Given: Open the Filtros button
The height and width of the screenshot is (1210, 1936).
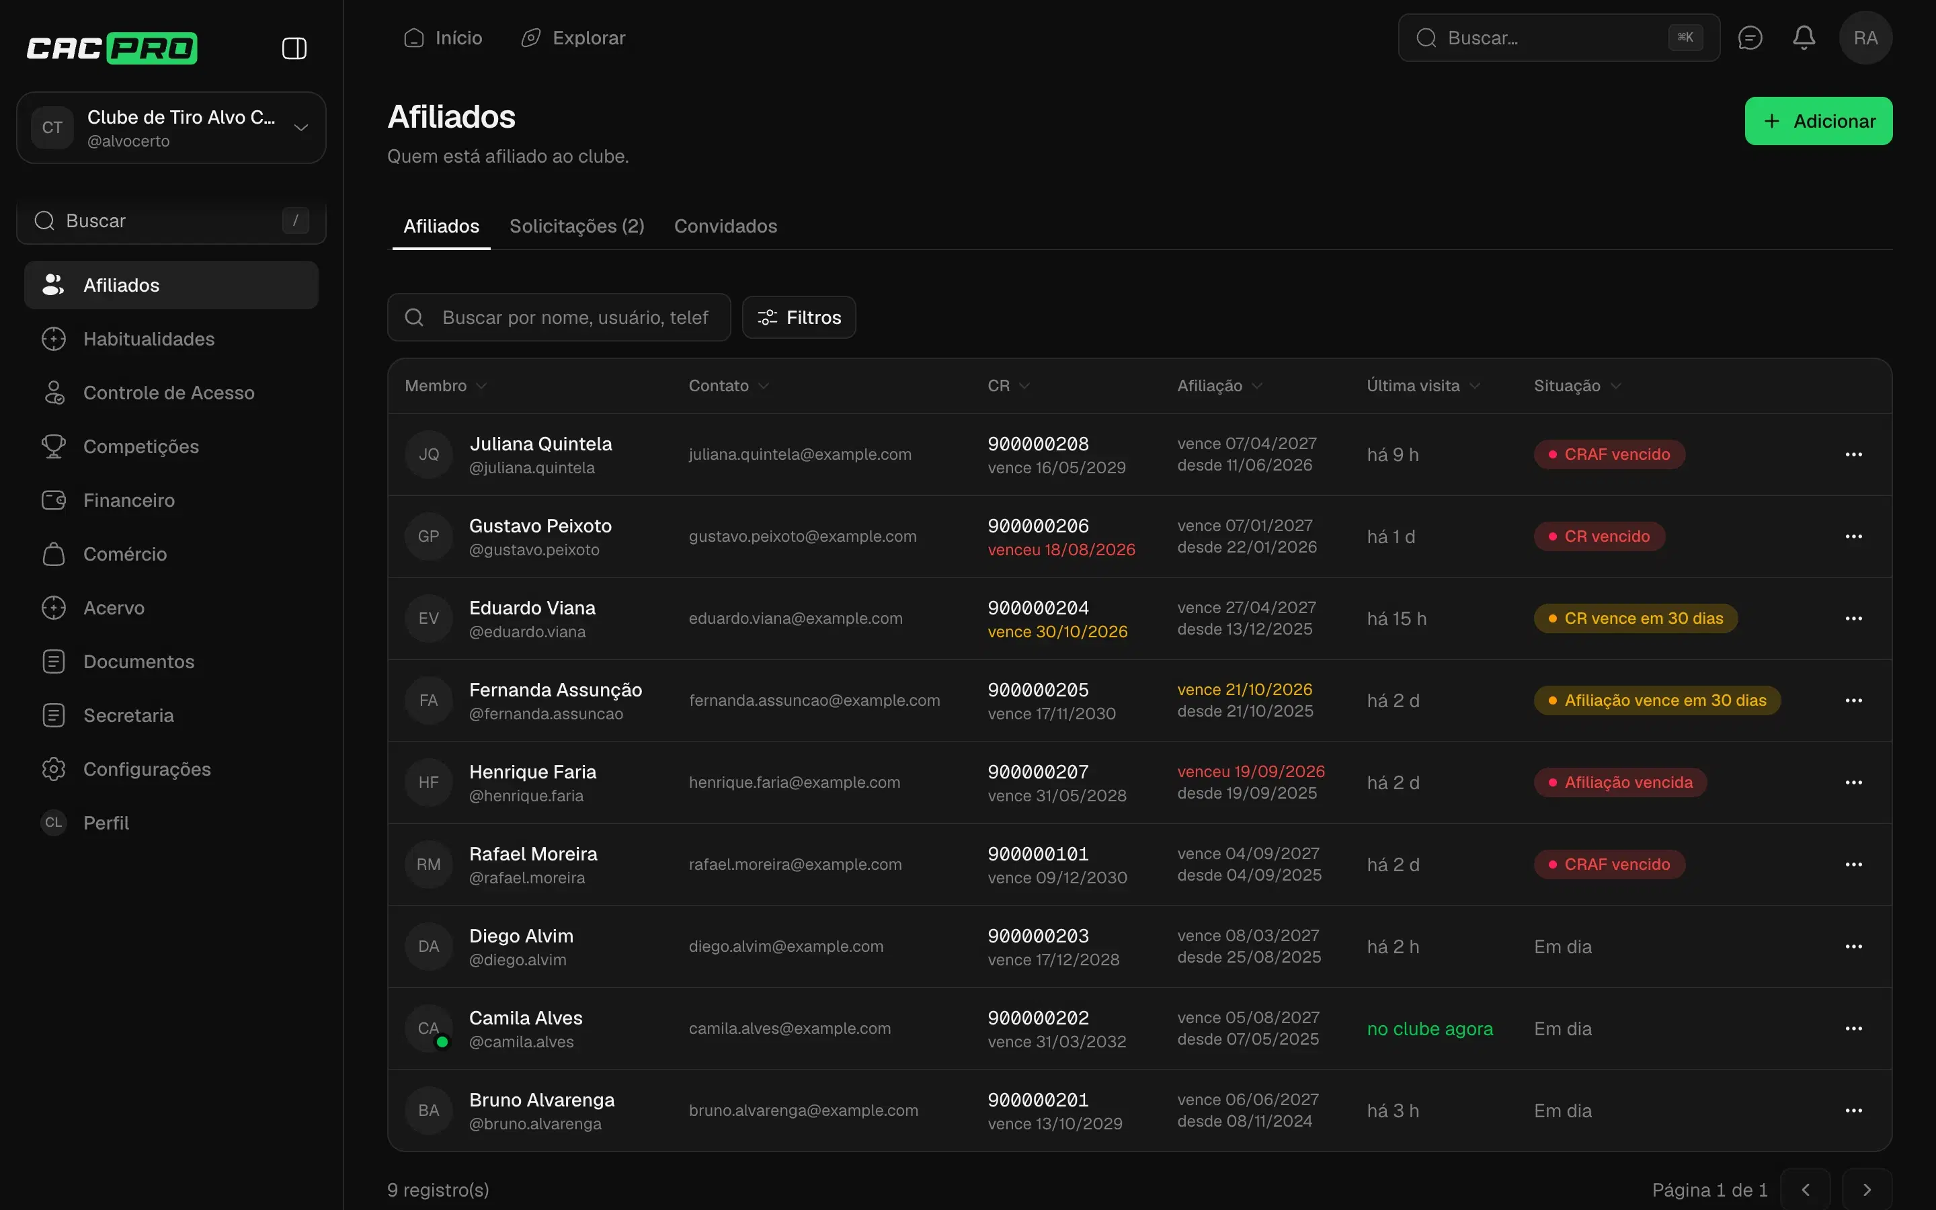Looking at the screenshot, I should tap(799, 318).
